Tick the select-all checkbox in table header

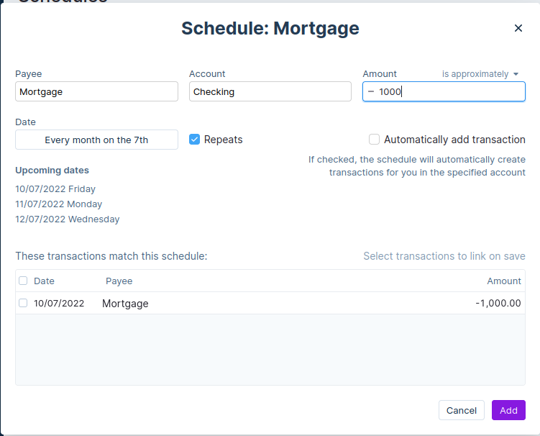point(23,281)
